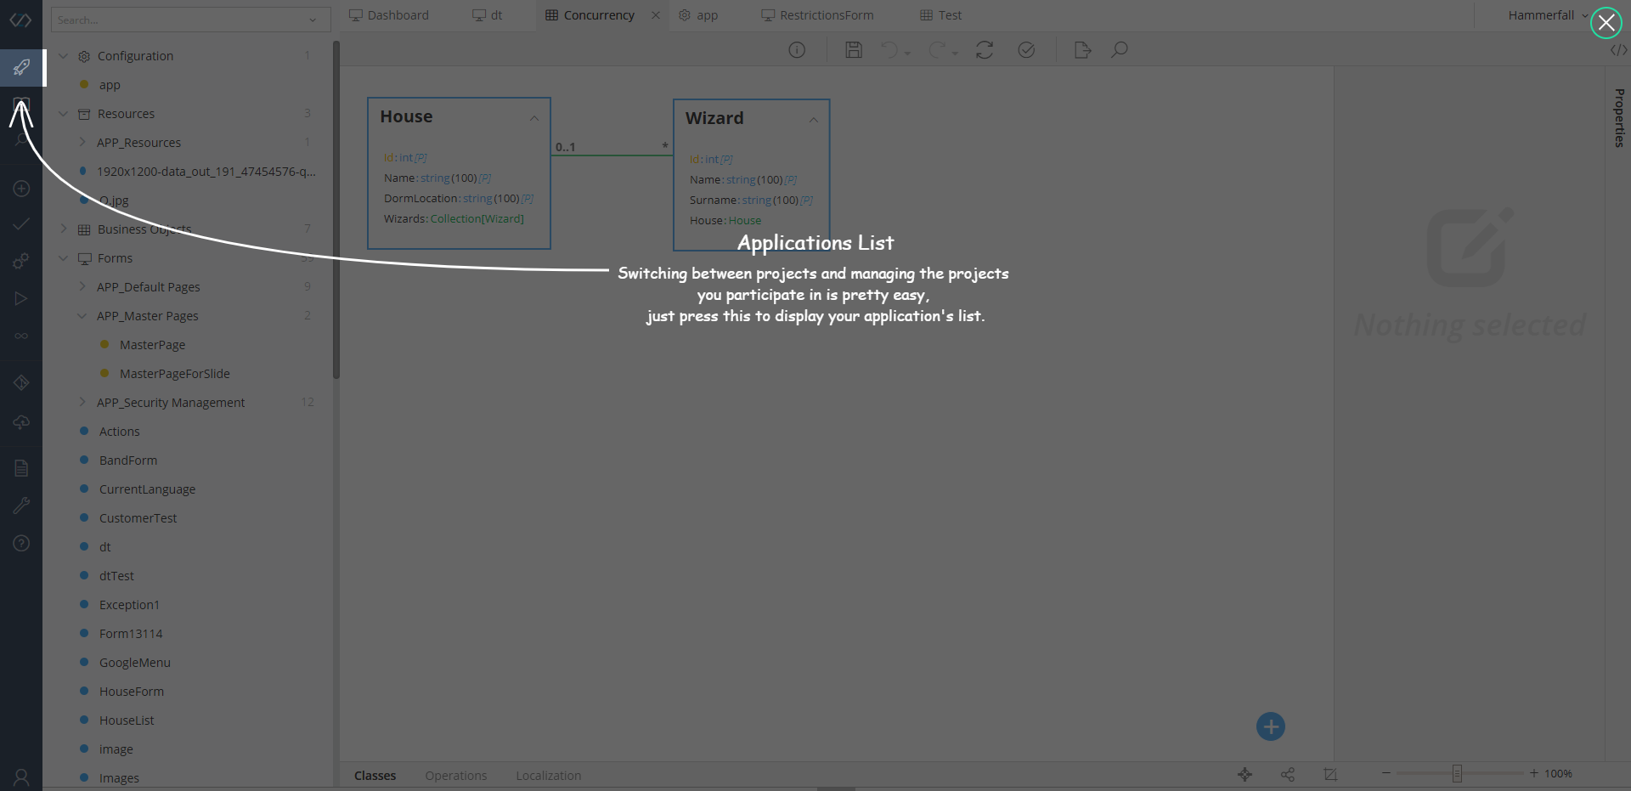
Task: Open the Hammerfall user dropdown
Action: (x=1547, y=15)
